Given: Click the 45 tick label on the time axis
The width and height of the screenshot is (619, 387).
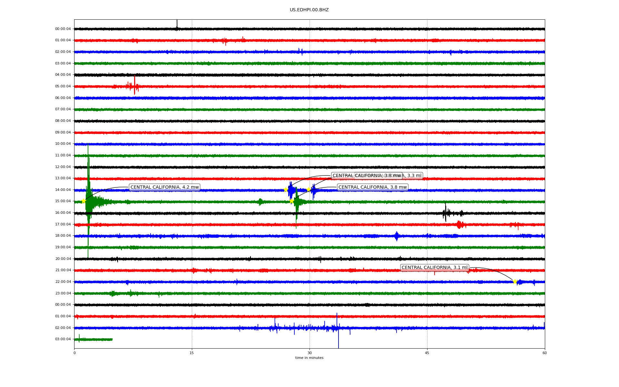Looking at the screenshot, I should coord(427,353).
